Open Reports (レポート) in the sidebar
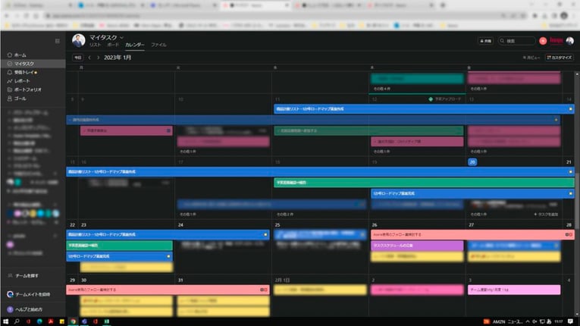 coord(9,80)
